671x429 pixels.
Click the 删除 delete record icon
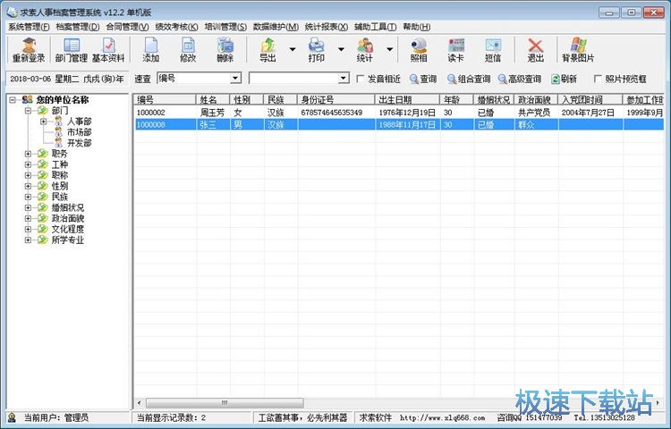pyautogui.click(x=225, y=50)
